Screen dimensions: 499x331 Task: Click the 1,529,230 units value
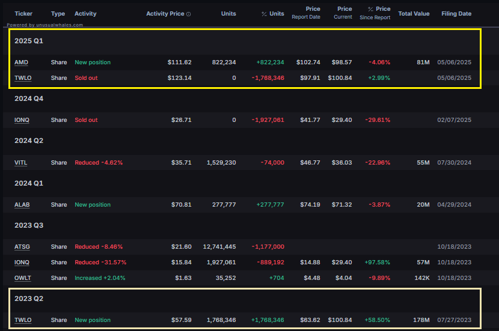(221, 162)
